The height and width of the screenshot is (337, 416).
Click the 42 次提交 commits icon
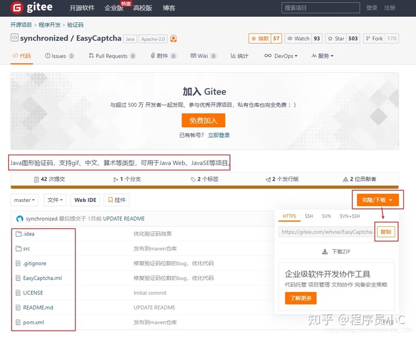coord(36,179)
